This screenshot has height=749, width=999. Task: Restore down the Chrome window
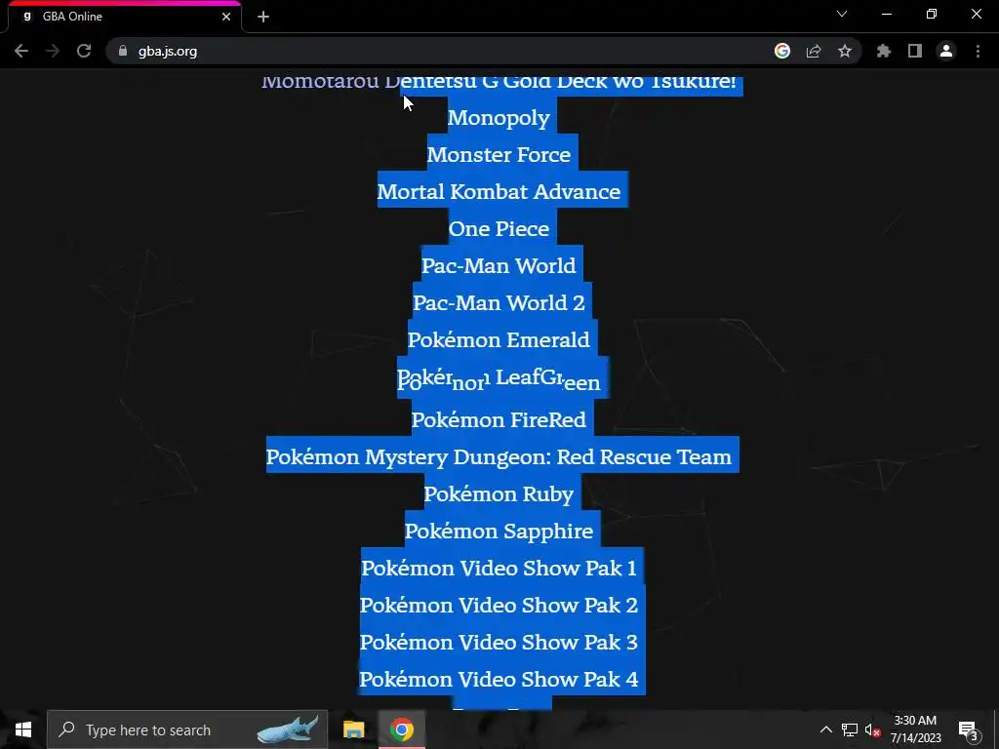(932, 14)
